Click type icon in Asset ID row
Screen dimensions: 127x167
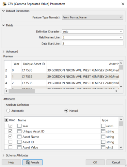click(103, 142)
